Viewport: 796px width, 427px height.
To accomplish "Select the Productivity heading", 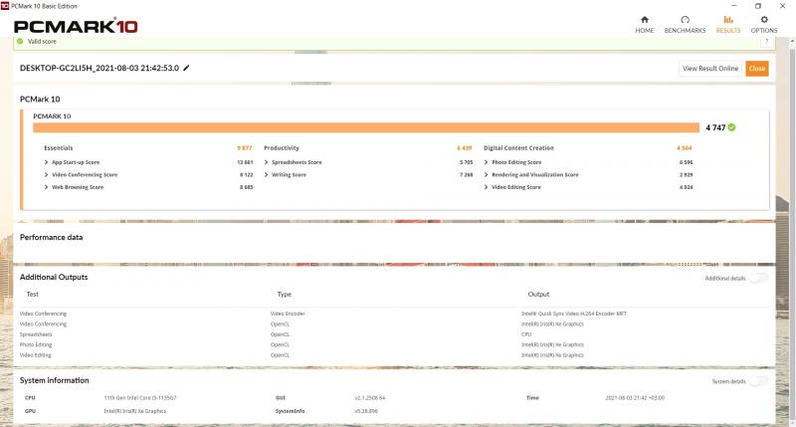I will coord(282,148).
